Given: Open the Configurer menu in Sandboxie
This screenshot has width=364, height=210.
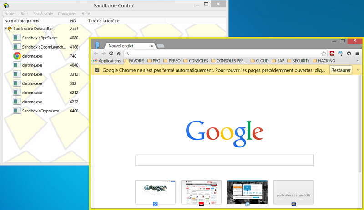Looking at the screenshot, I should point(67,14).
